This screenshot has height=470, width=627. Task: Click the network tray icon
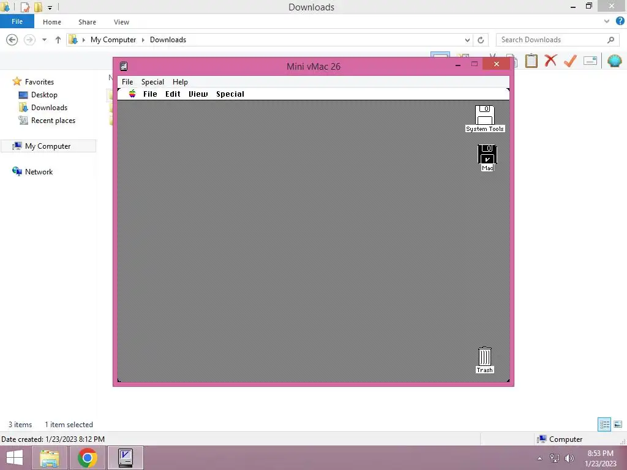[x=554, y=458]
